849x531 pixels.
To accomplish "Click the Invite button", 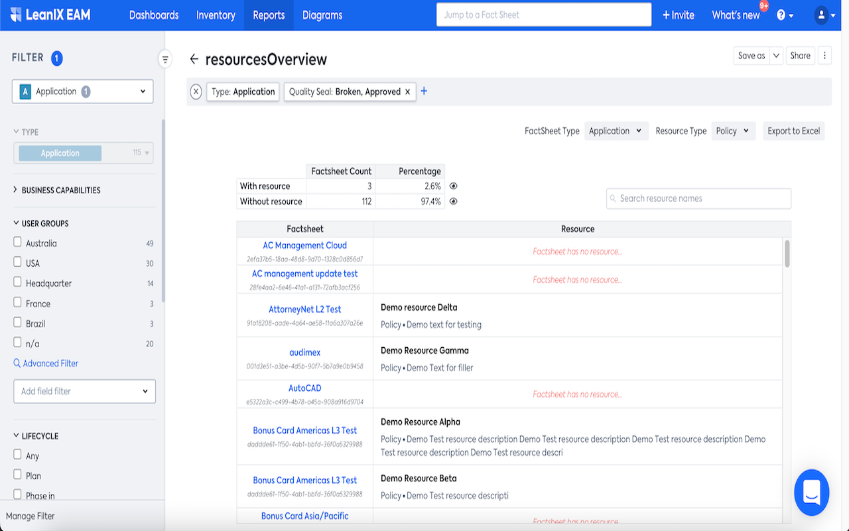I will (679, 15).
